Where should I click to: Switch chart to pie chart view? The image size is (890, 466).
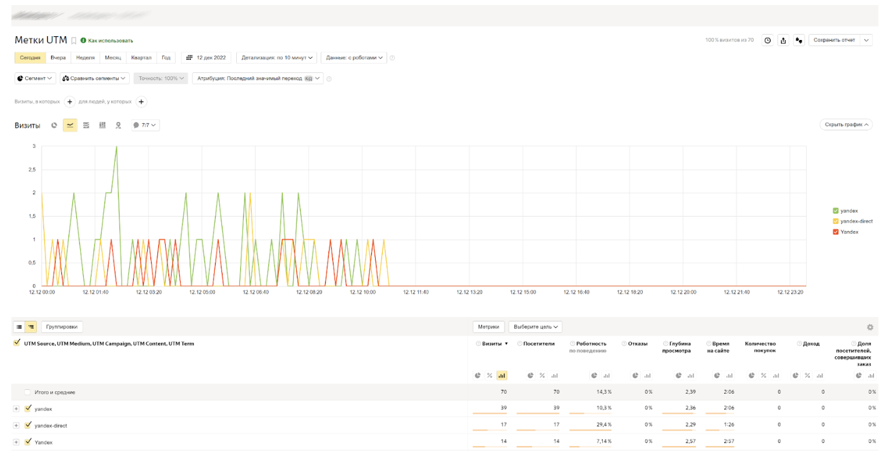(x=54, y=125)
